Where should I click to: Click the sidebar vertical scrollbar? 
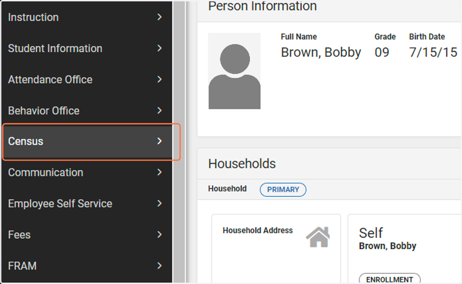[179, 142]
